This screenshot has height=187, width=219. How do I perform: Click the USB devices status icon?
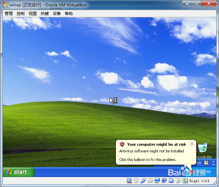point(143,181)
